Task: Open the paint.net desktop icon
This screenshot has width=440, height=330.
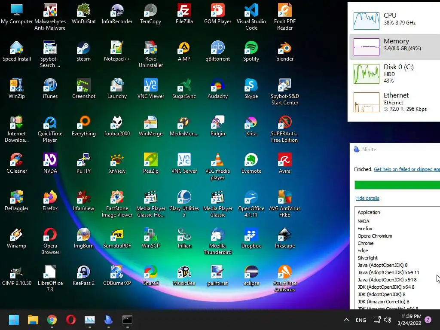Action: pos(217,275)
